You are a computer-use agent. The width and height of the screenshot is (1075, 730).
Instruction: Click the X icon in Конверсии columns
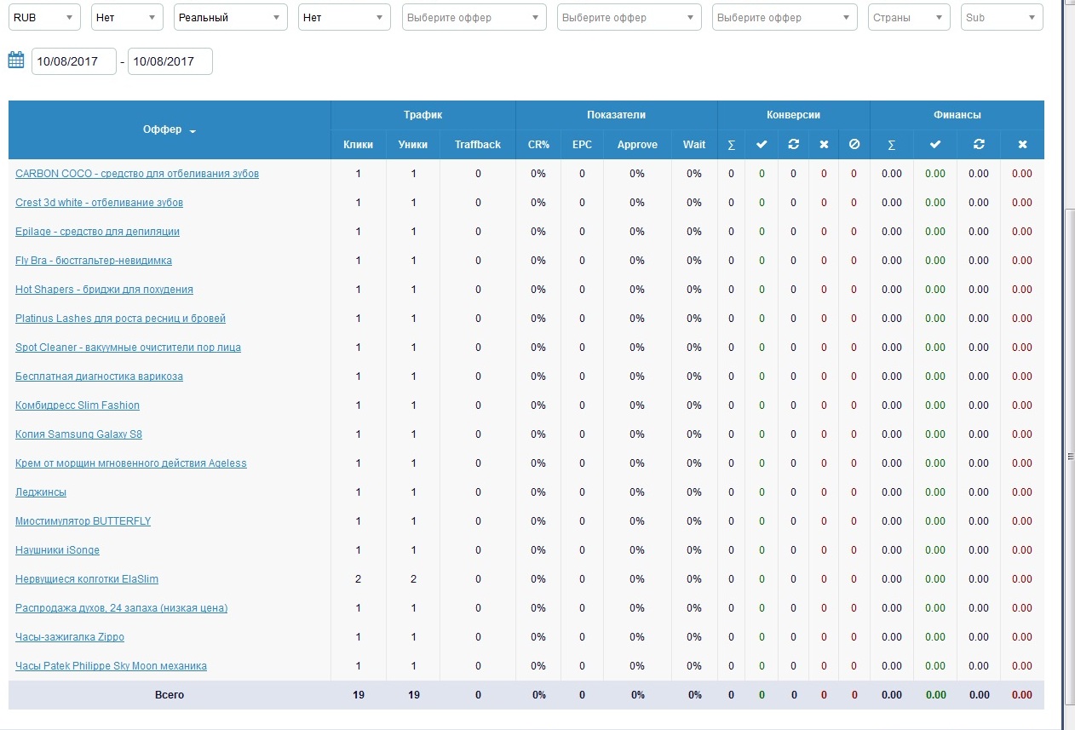click(x=824, y=145)
